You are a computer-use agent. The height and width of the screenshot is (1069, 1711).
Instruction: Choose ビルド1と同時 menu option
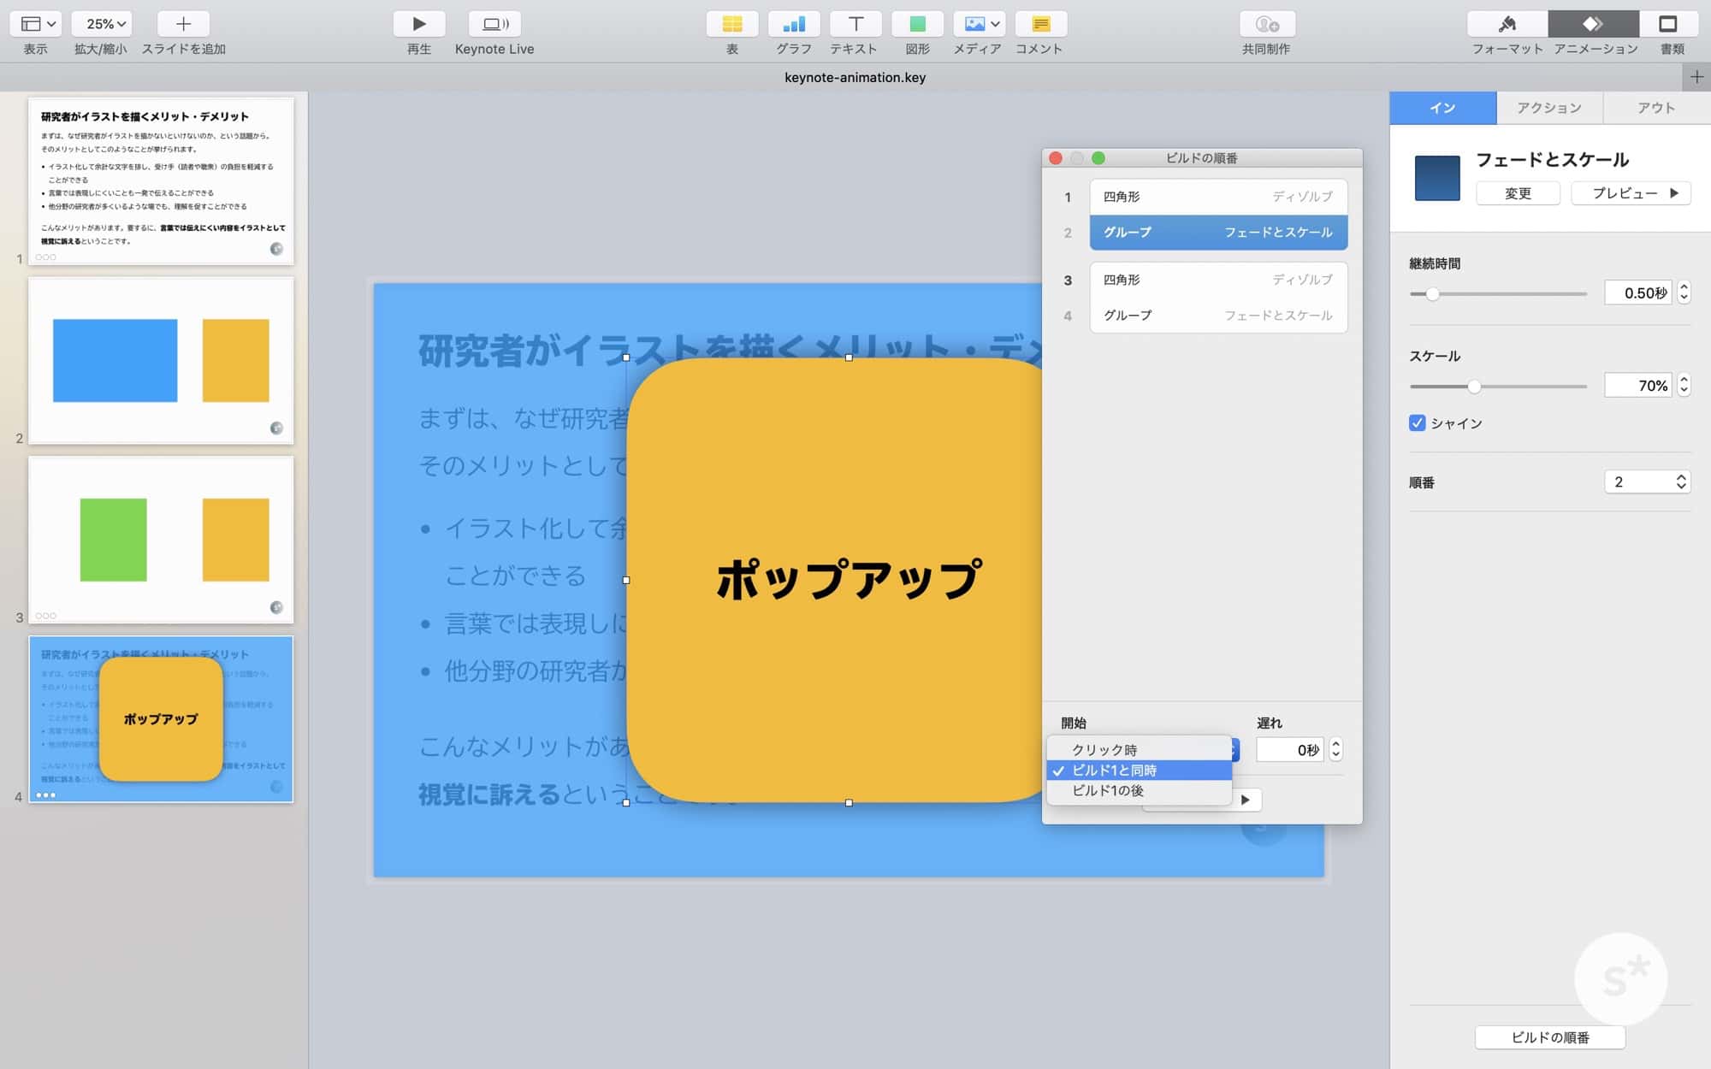[1140, 771]
